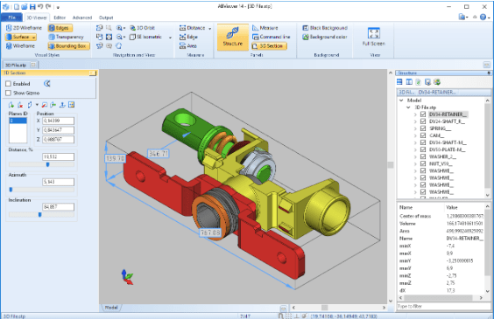The width and height of the screenshot is (494, 319).
Task: Collapse the Model tree node
Action: tap(401, 101)
